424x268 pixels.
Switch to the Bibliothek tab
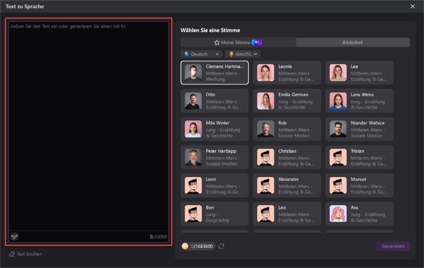pos(352,42)
